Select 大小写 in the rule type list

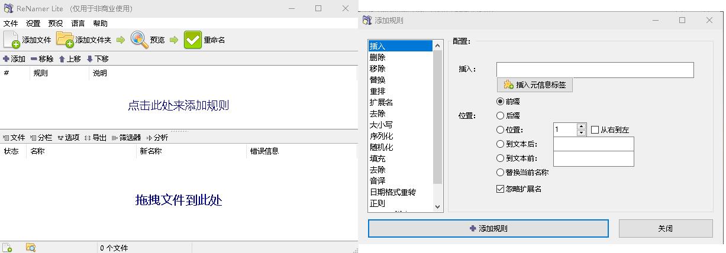click(401, 125)
